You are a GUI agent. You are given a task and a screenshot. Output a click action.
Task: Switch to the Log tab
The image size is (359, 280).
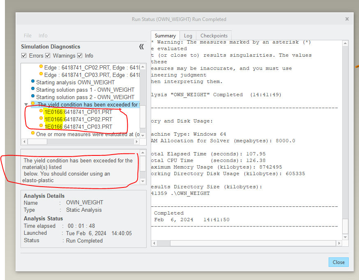click(x=188, y=36)
